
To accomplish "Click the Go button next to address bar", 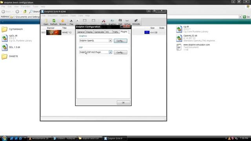I will point(246,17).
